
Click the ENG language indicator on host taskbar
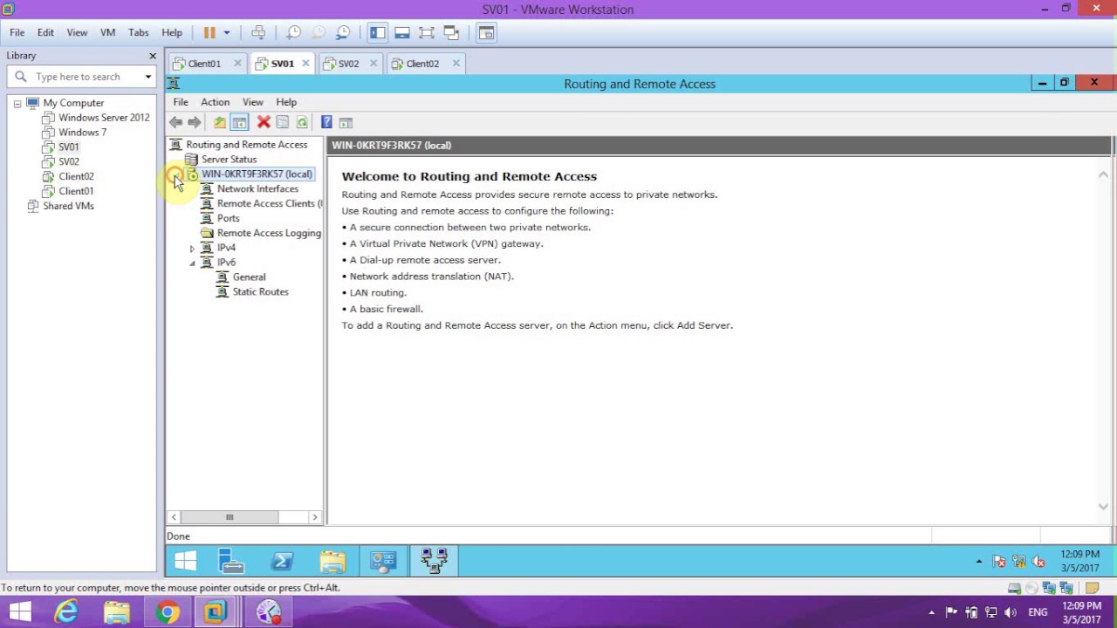pyautogui.click(x=1038, y=612)
